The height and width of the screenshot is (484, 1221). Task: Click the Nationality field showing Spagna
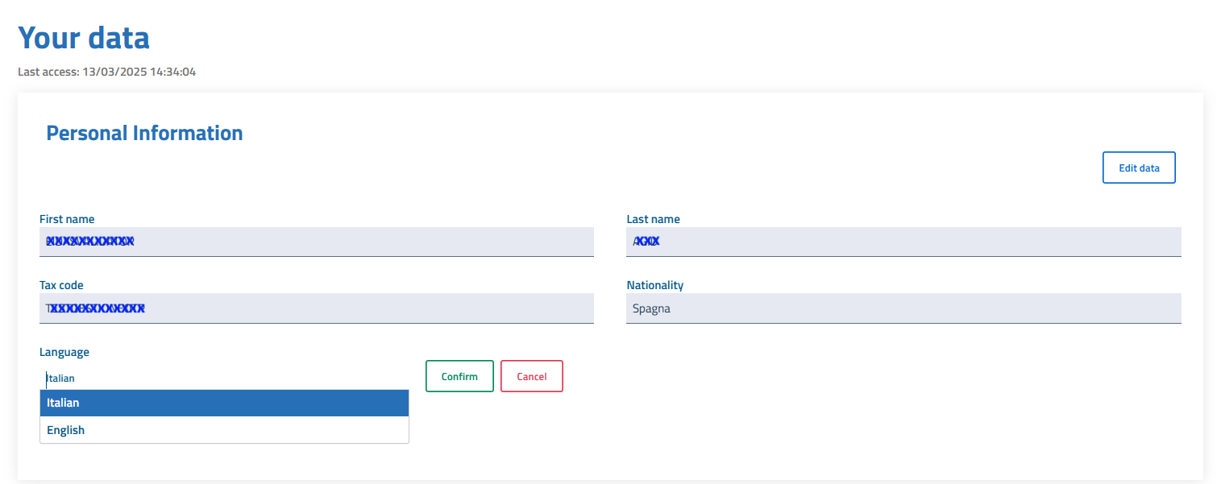tap(903, 308)
